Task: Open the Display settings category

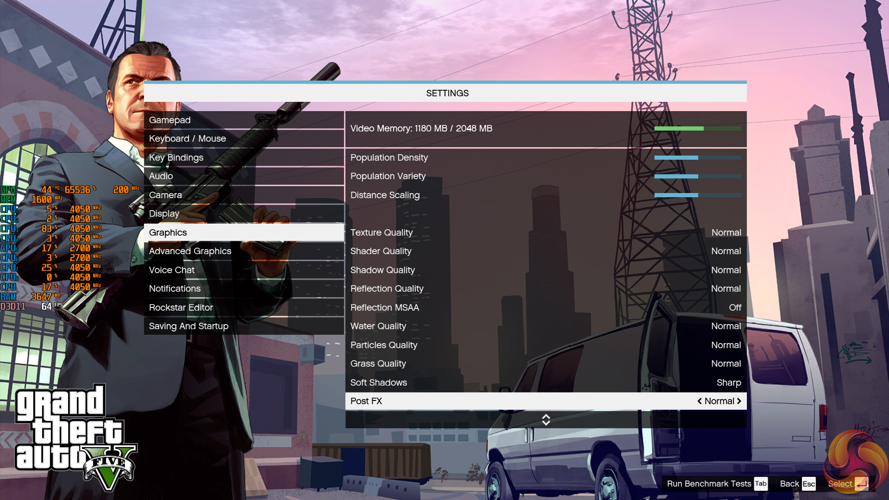Action: [164, 213]
